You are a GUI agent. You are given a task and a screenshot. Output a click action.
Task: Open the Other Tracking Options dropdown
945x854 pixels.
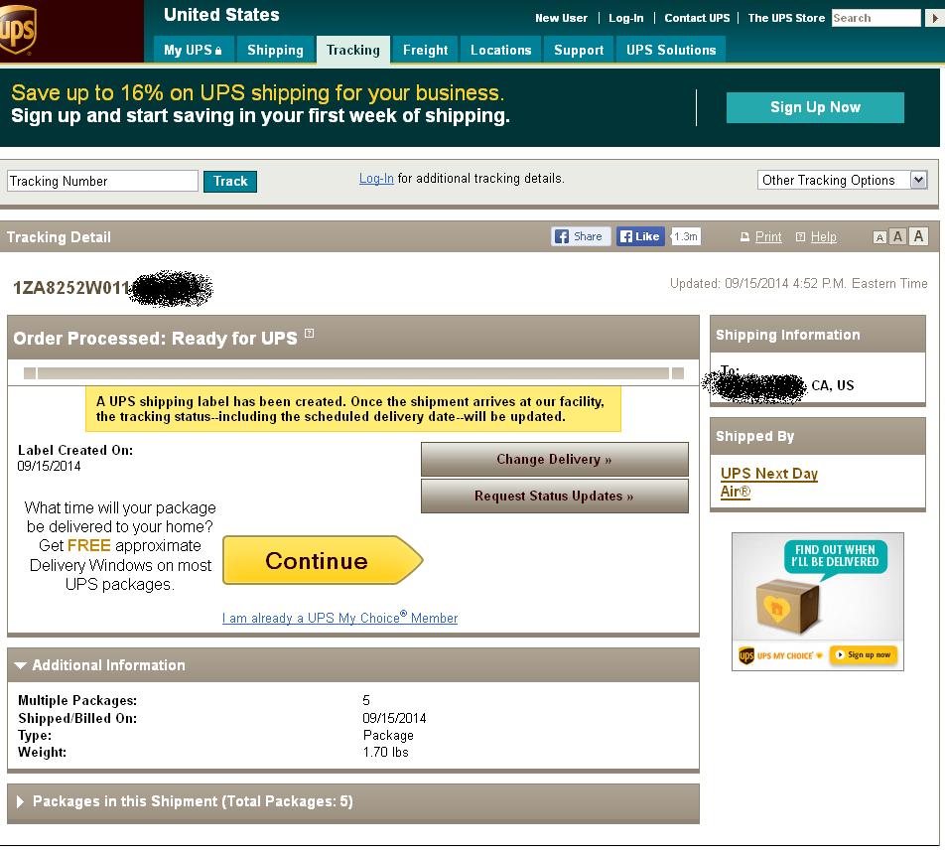pos(842,180)
